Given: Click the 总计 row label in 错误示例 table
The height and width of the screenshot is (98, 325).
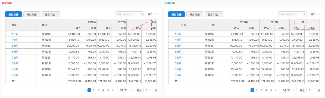Looking at the screenshot, I should 14,81.
